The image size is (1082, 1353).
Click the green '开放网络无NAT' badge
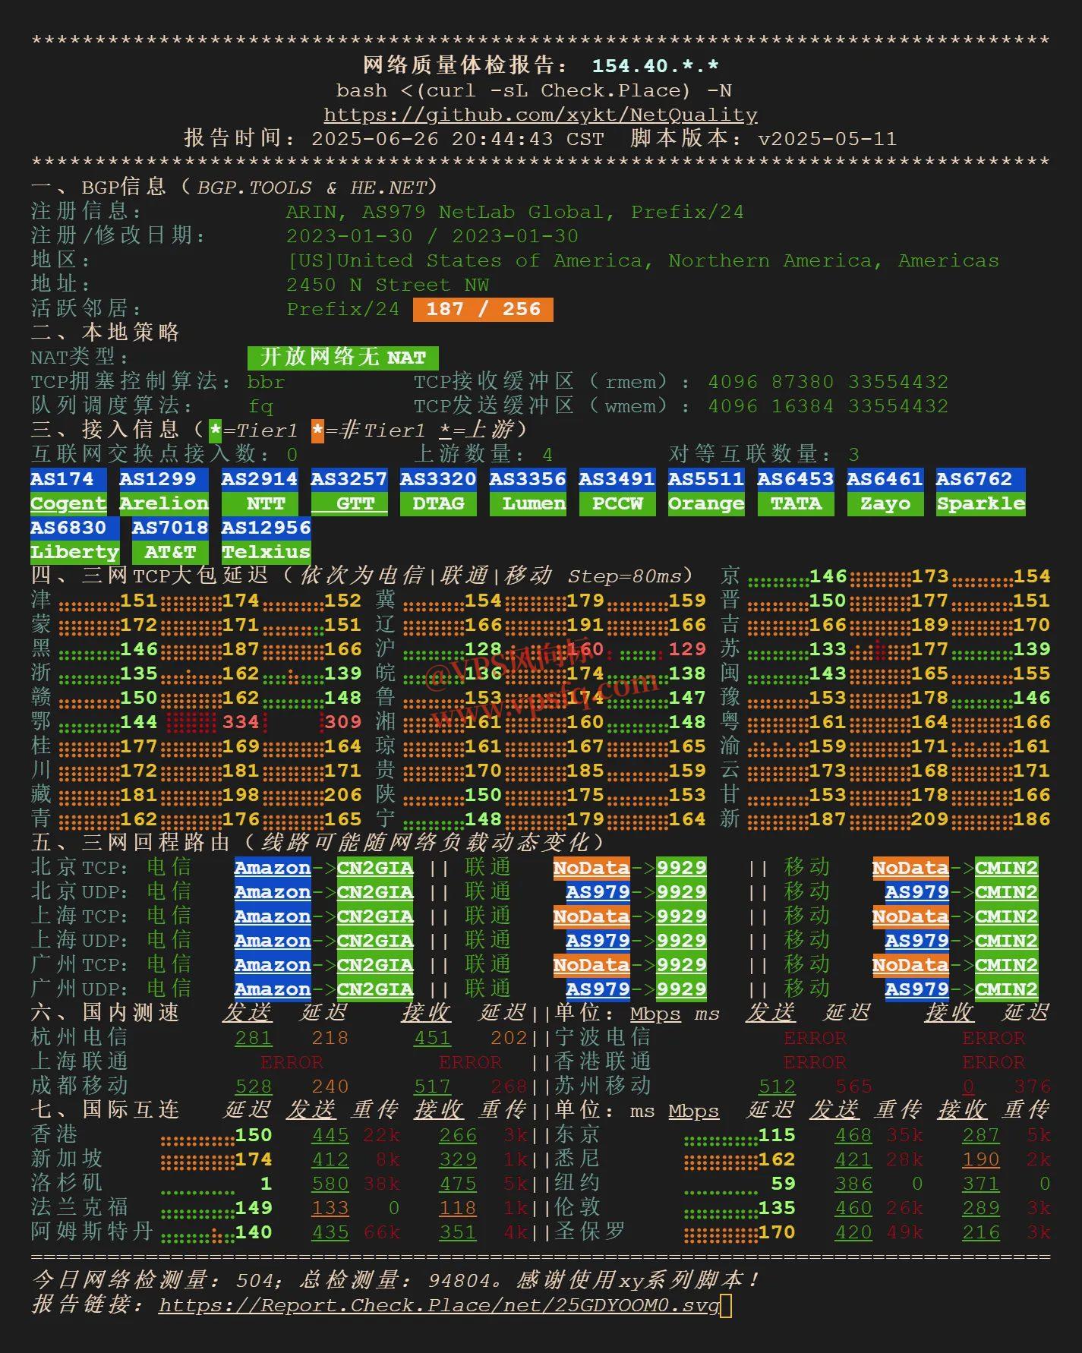click(x=342, y=358)
